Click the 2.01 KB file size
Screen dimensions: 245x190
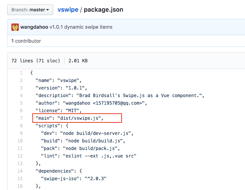[x=78, y=61]
